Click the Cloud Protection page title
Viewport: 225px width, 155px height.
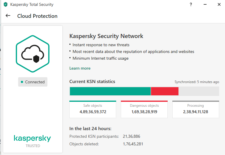[37, 16]
